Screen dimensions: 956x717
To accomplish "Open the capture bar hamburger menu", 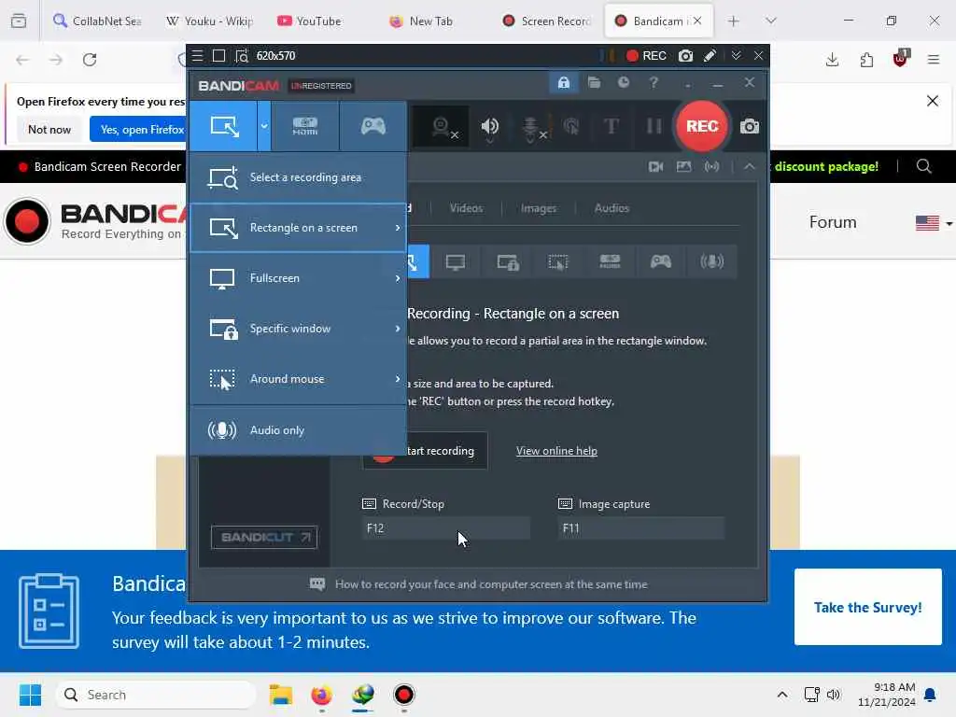I will pyautogui.click(x=197, y=56).
